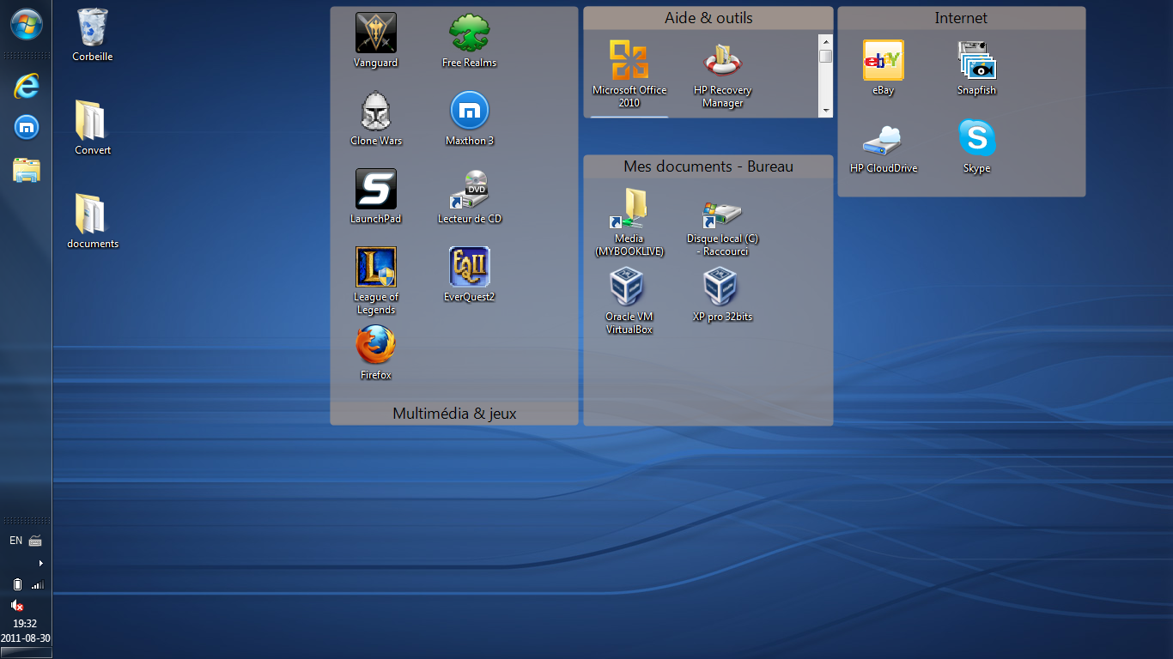Click the EN language indicator

pyautogui.click(x=15, y=541)
